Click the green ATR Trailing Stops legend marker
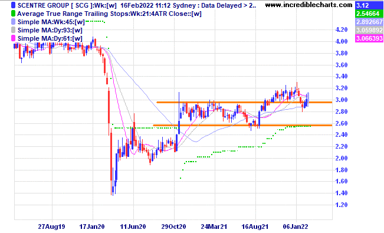This screenshot has width=384, height=233. pos(13,14)
